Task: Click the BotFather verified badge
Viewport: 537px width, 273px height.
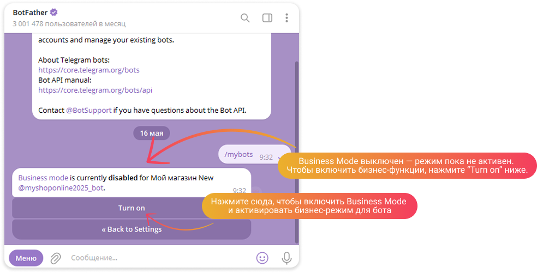Action: [54, 13]
